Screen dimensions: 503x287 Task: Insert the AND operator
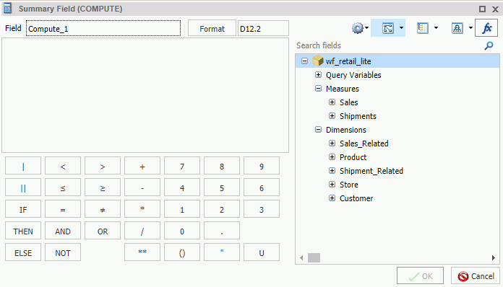pyautogui.click(x=63, y=231)
